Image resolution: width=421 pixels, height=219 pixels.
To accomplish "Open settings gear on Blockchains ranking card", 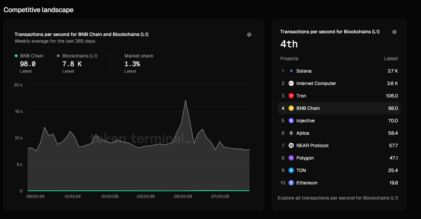I will (394, 32).
